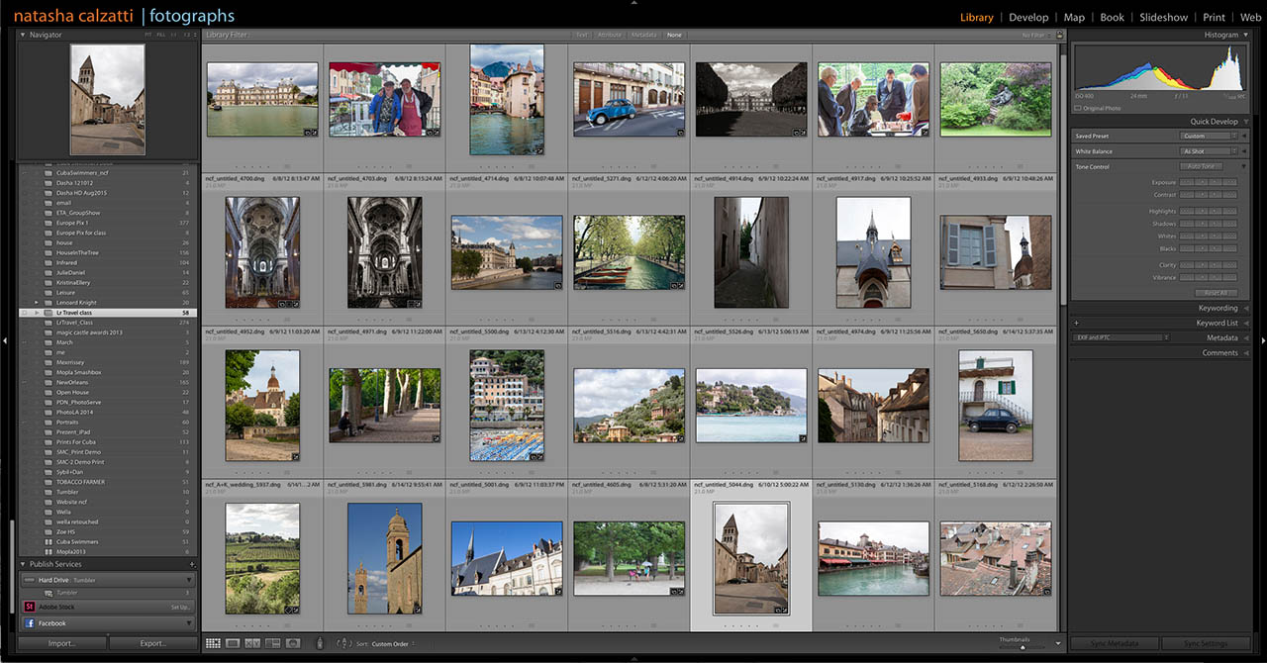Open the NewOrleans collection
Image resolution: width=1267 pixels, height=663 pixels.
point(74,382)
